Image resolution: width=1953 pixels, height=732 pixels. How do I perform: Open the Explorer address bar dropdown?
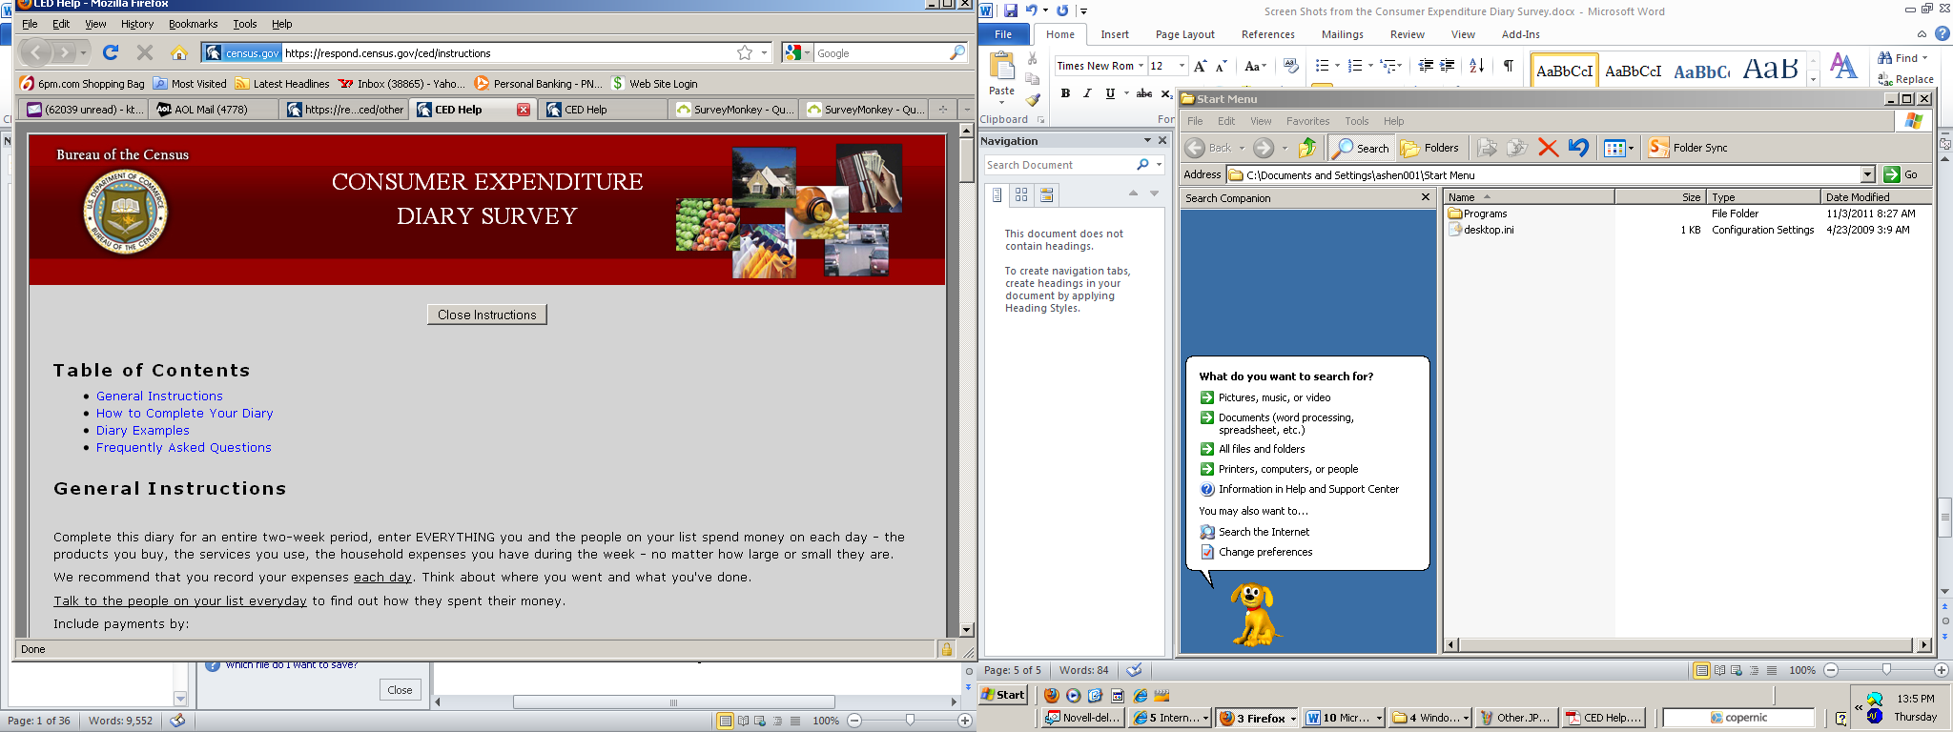1867,174
